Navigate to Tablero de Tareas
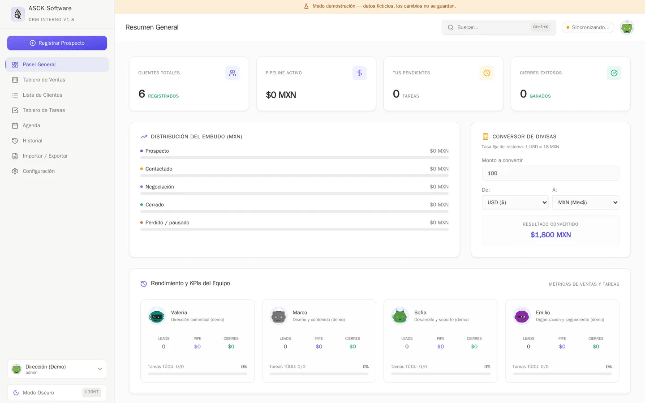645x403 pixels. (57, 110)
